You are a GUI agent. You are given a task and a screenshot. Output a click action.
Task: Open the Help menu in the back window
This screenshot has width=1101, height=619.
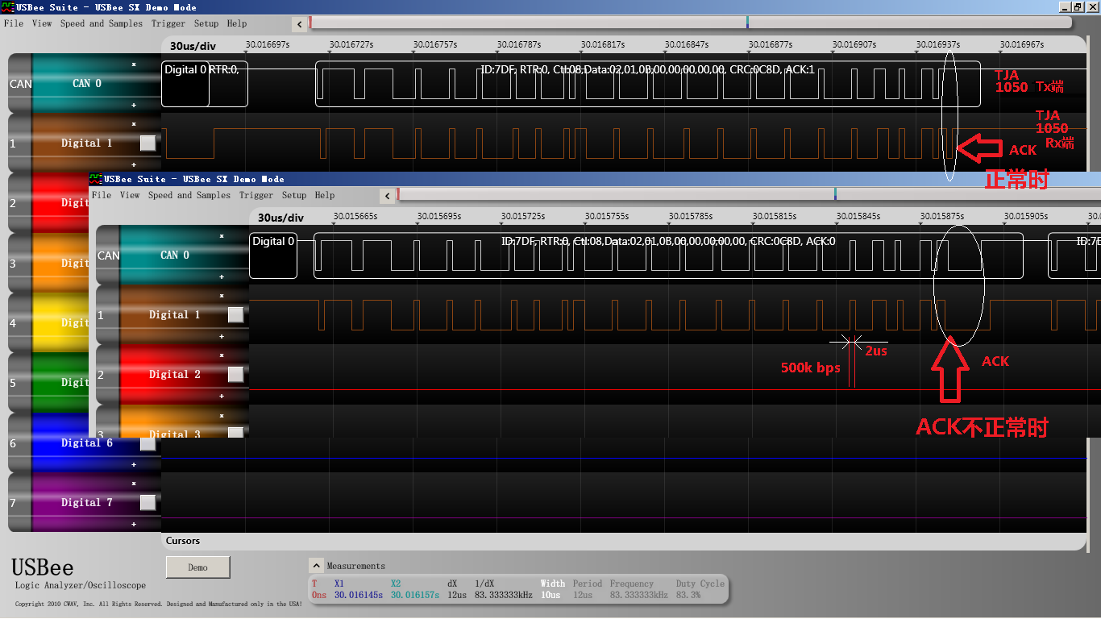[x=237, y=23]
